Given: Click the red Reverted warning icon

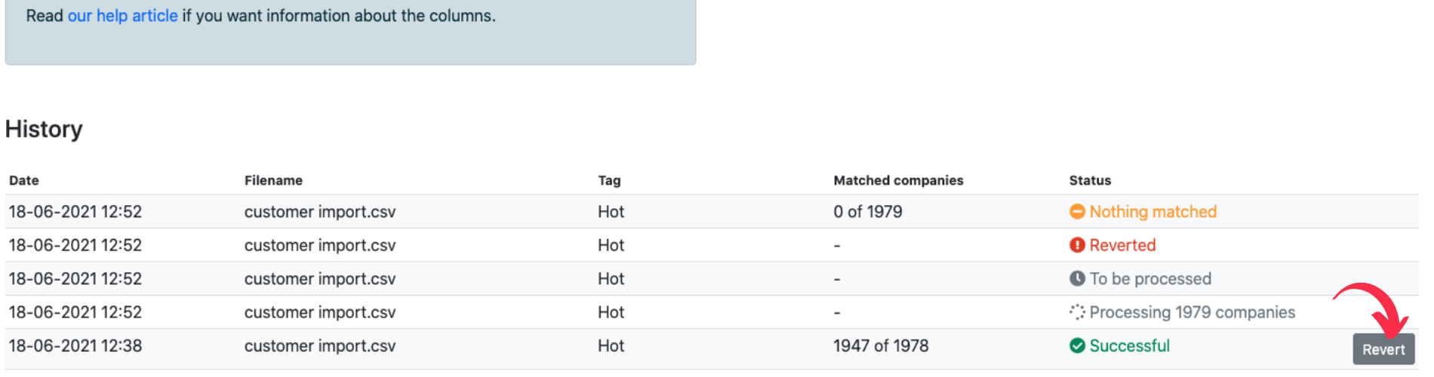Looking at the screenshot, I should 1077,245.
